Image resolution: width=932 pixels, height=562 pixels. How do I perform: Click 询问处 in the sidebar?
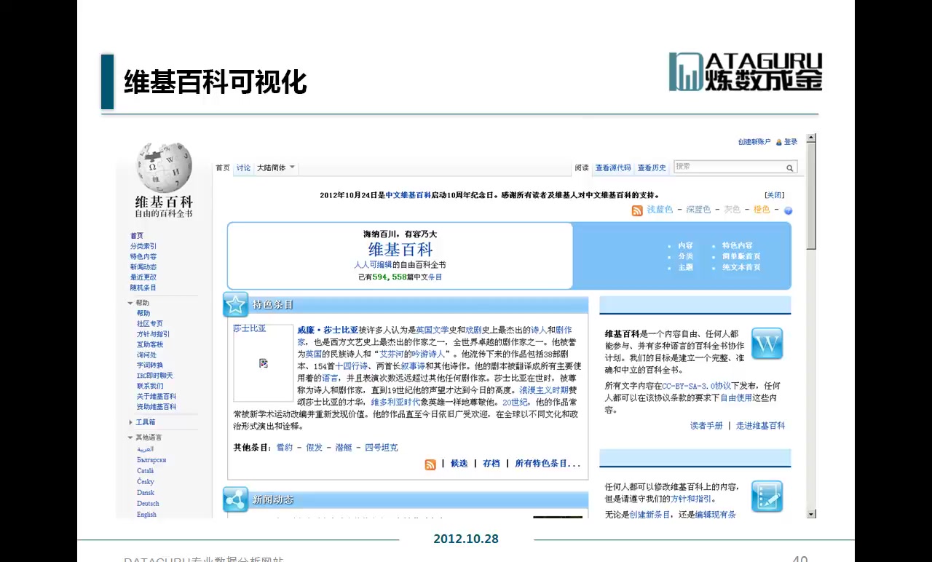(146, 355)
